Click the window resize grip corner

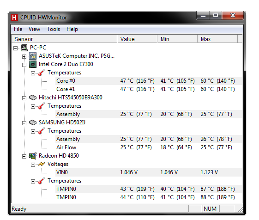click(241, 209)
